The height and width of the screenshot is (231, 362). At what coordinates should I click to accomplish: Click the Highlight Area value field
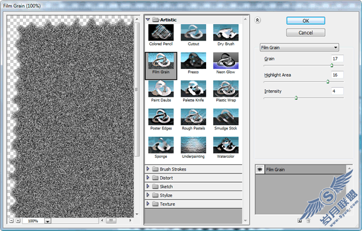337,75
